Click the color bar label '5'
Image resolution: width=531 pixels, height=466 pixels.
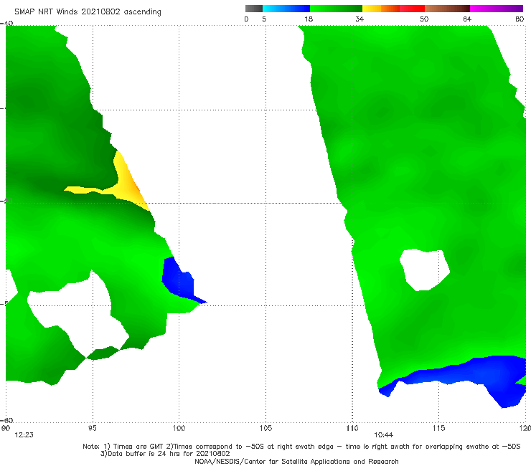tap(264, 19)
